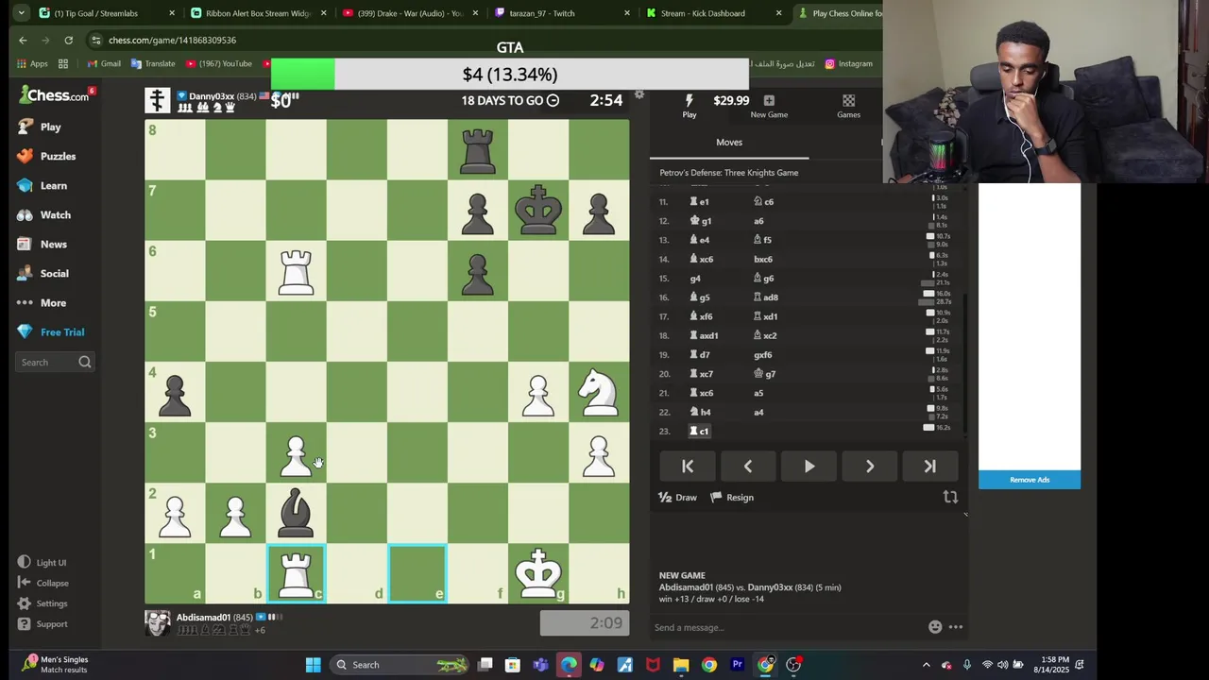Open chess.com Settings from sidebar
Viewport: 1209px width, 680px height.
(x=43, y=603)
